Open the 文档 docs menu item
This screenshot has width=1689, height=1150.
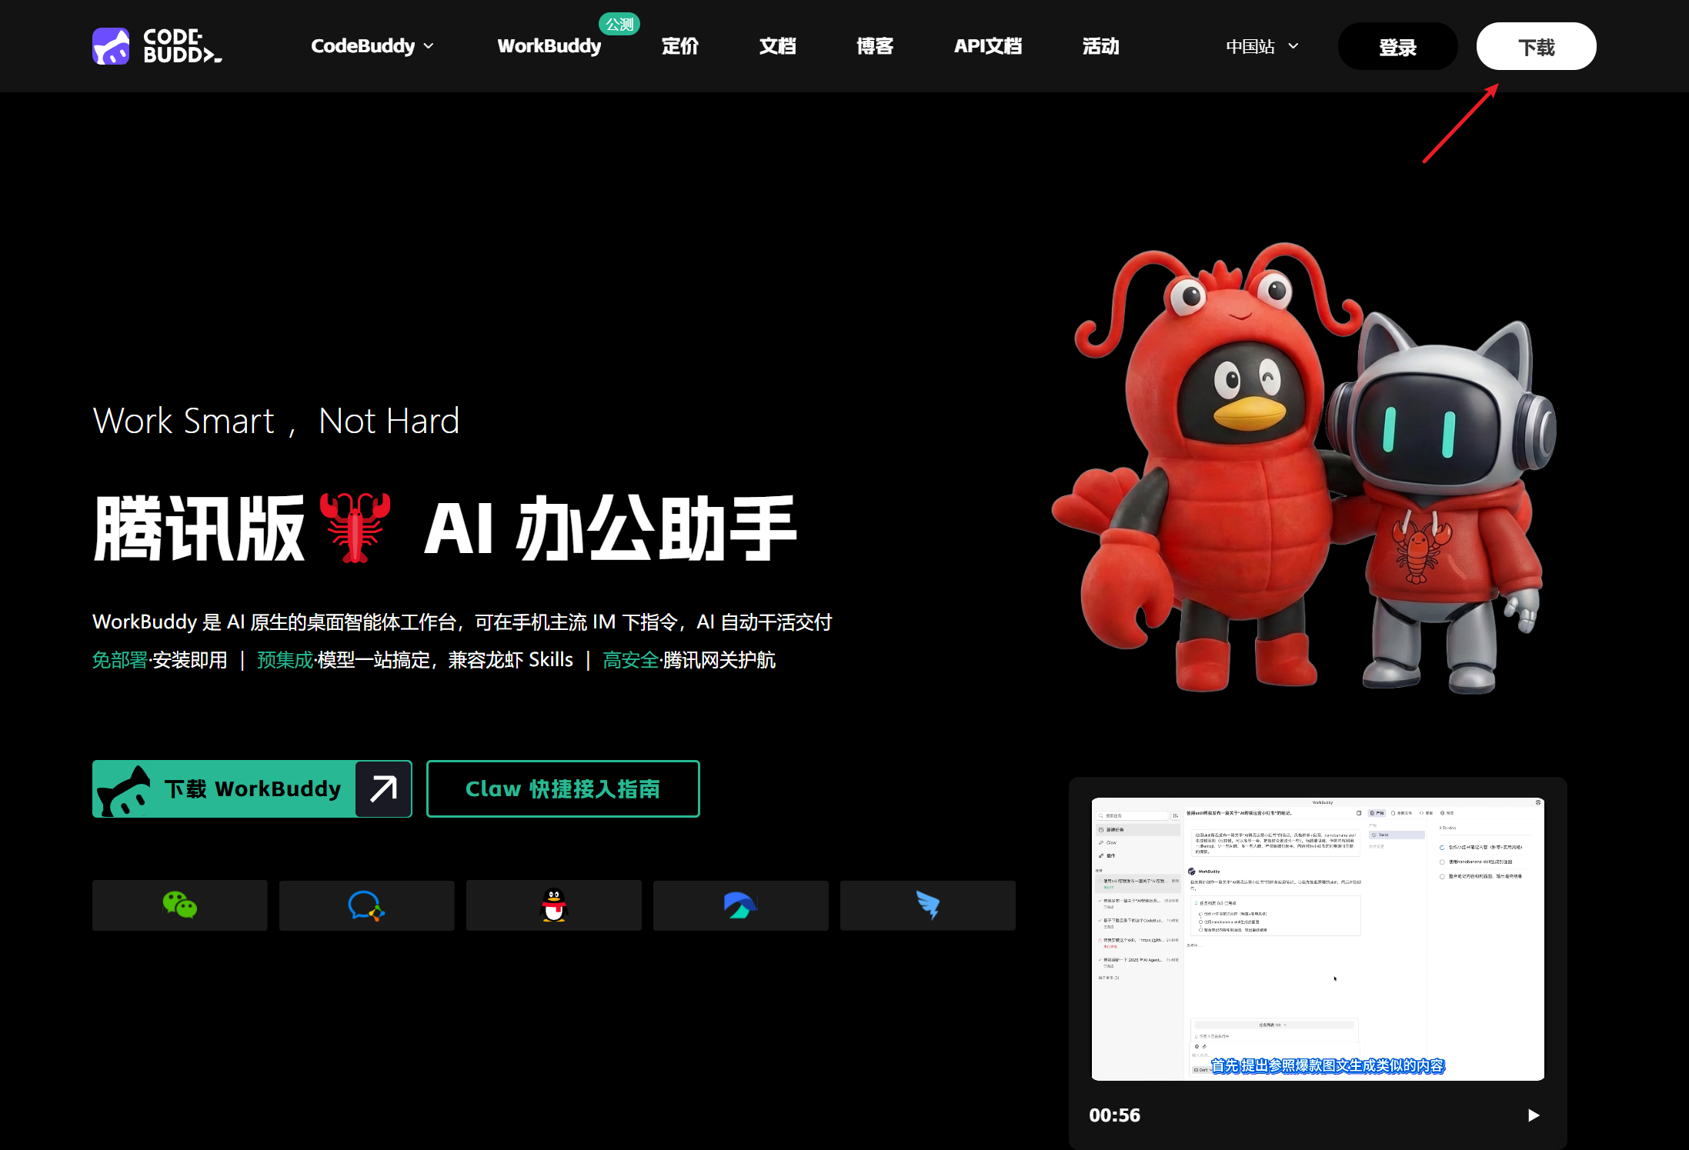click(x=777, y=46)
